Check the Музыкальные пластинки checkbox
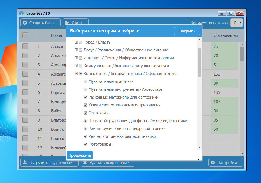This screenshot has height=183, width=261. point(86,81)
